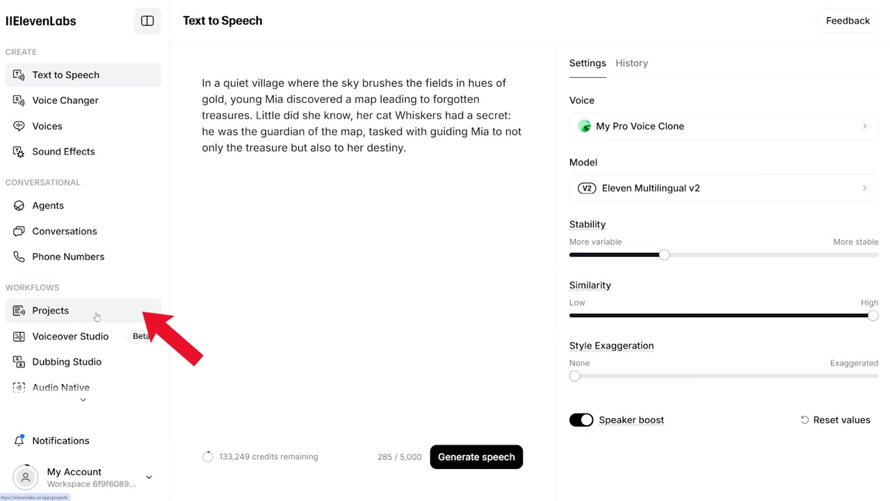Click the Phone Numbers phone icon
Viewport: 890px width, 501px height.
19,257
